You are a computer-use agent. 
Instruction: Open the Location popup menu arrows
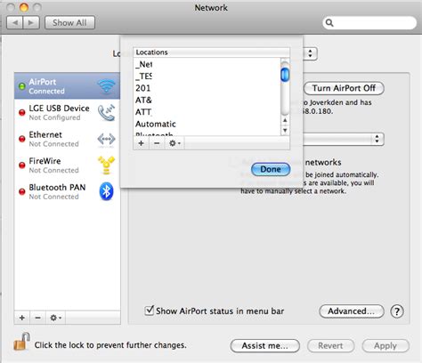coord(311,53)
